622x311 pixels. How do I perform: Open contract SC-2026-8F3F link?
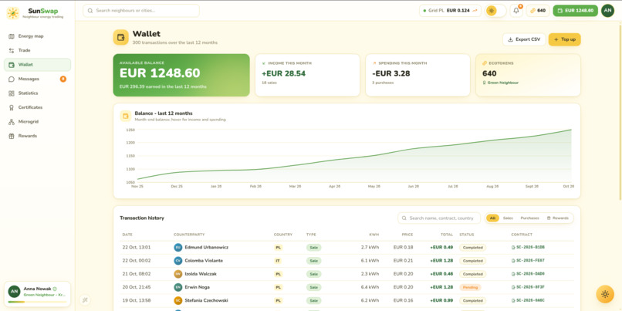coord(528,287)
